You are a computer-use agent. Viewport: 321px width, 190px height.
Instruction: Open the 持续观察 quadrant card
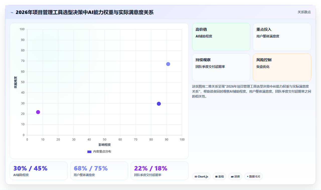[x=221, y=67]
